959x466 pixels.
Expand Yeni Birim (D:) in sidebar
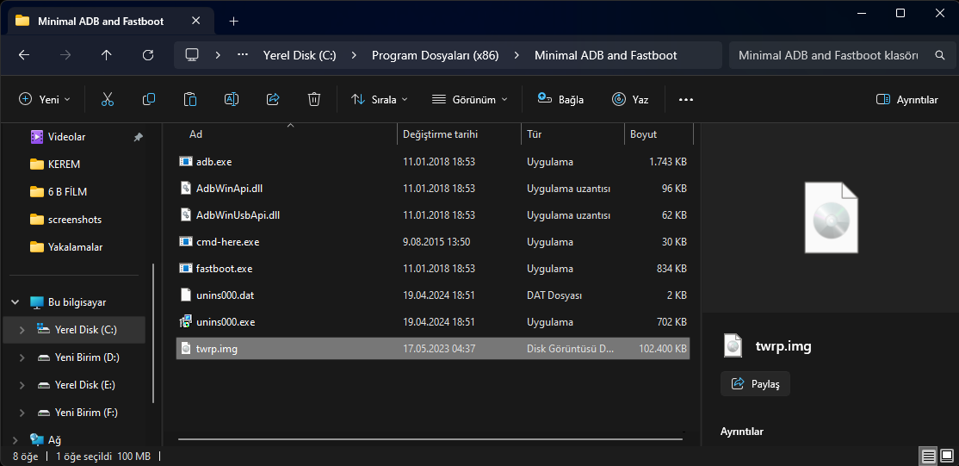(22, 357)
